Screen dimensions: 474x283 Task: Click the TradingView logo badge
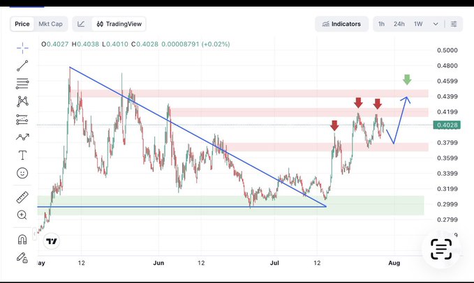(52, 241)
